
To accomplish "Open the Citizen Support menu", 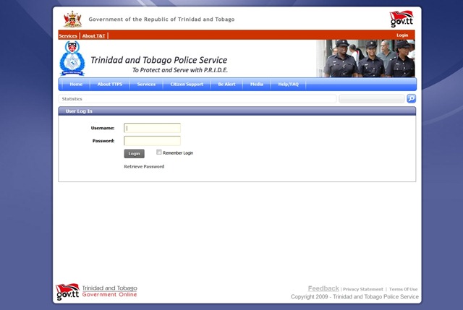I will [187, 85].
